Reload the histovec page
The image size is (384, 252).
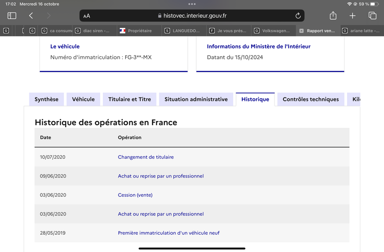[x=298, y=16]
